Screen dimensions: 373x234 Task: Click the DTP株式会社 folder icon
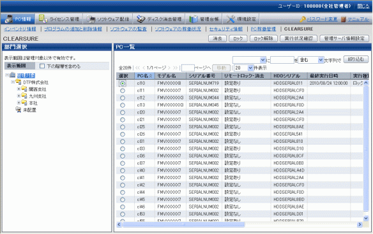coord(19,82)
